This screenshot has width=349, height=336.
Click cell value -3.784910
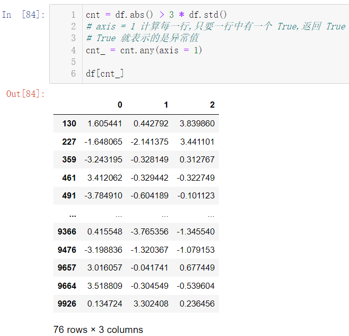point(104,196)
